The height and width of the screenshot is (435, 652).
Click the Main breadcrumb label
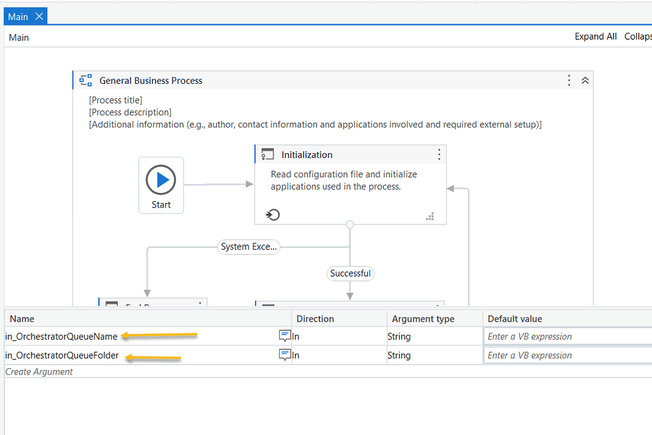[x=18, y=37]
